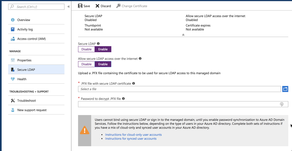Click the Select a file input field
292x151 pixels.
point(179,89)
